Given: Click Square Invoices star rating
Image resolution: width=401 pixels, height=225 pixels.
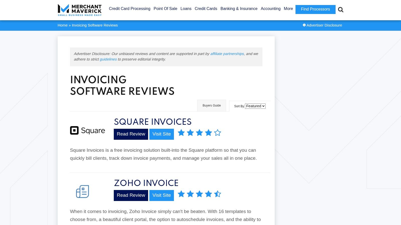Looking at the screenshot, I should click(x=199, y=133).
